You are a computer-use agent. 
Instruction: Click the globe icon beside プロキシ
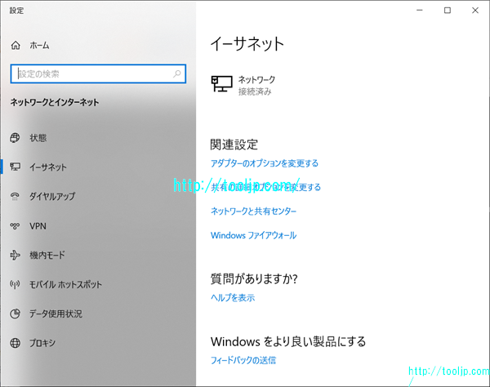coord(15,343)
